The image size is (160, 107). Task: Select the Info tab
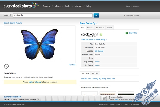[83, 28]
